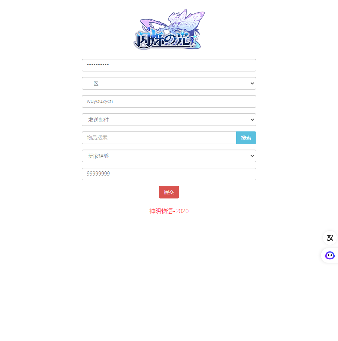This screenshot has width=338, height=341.
Task: Click the translate page floating icon
Action: (330, 237)
